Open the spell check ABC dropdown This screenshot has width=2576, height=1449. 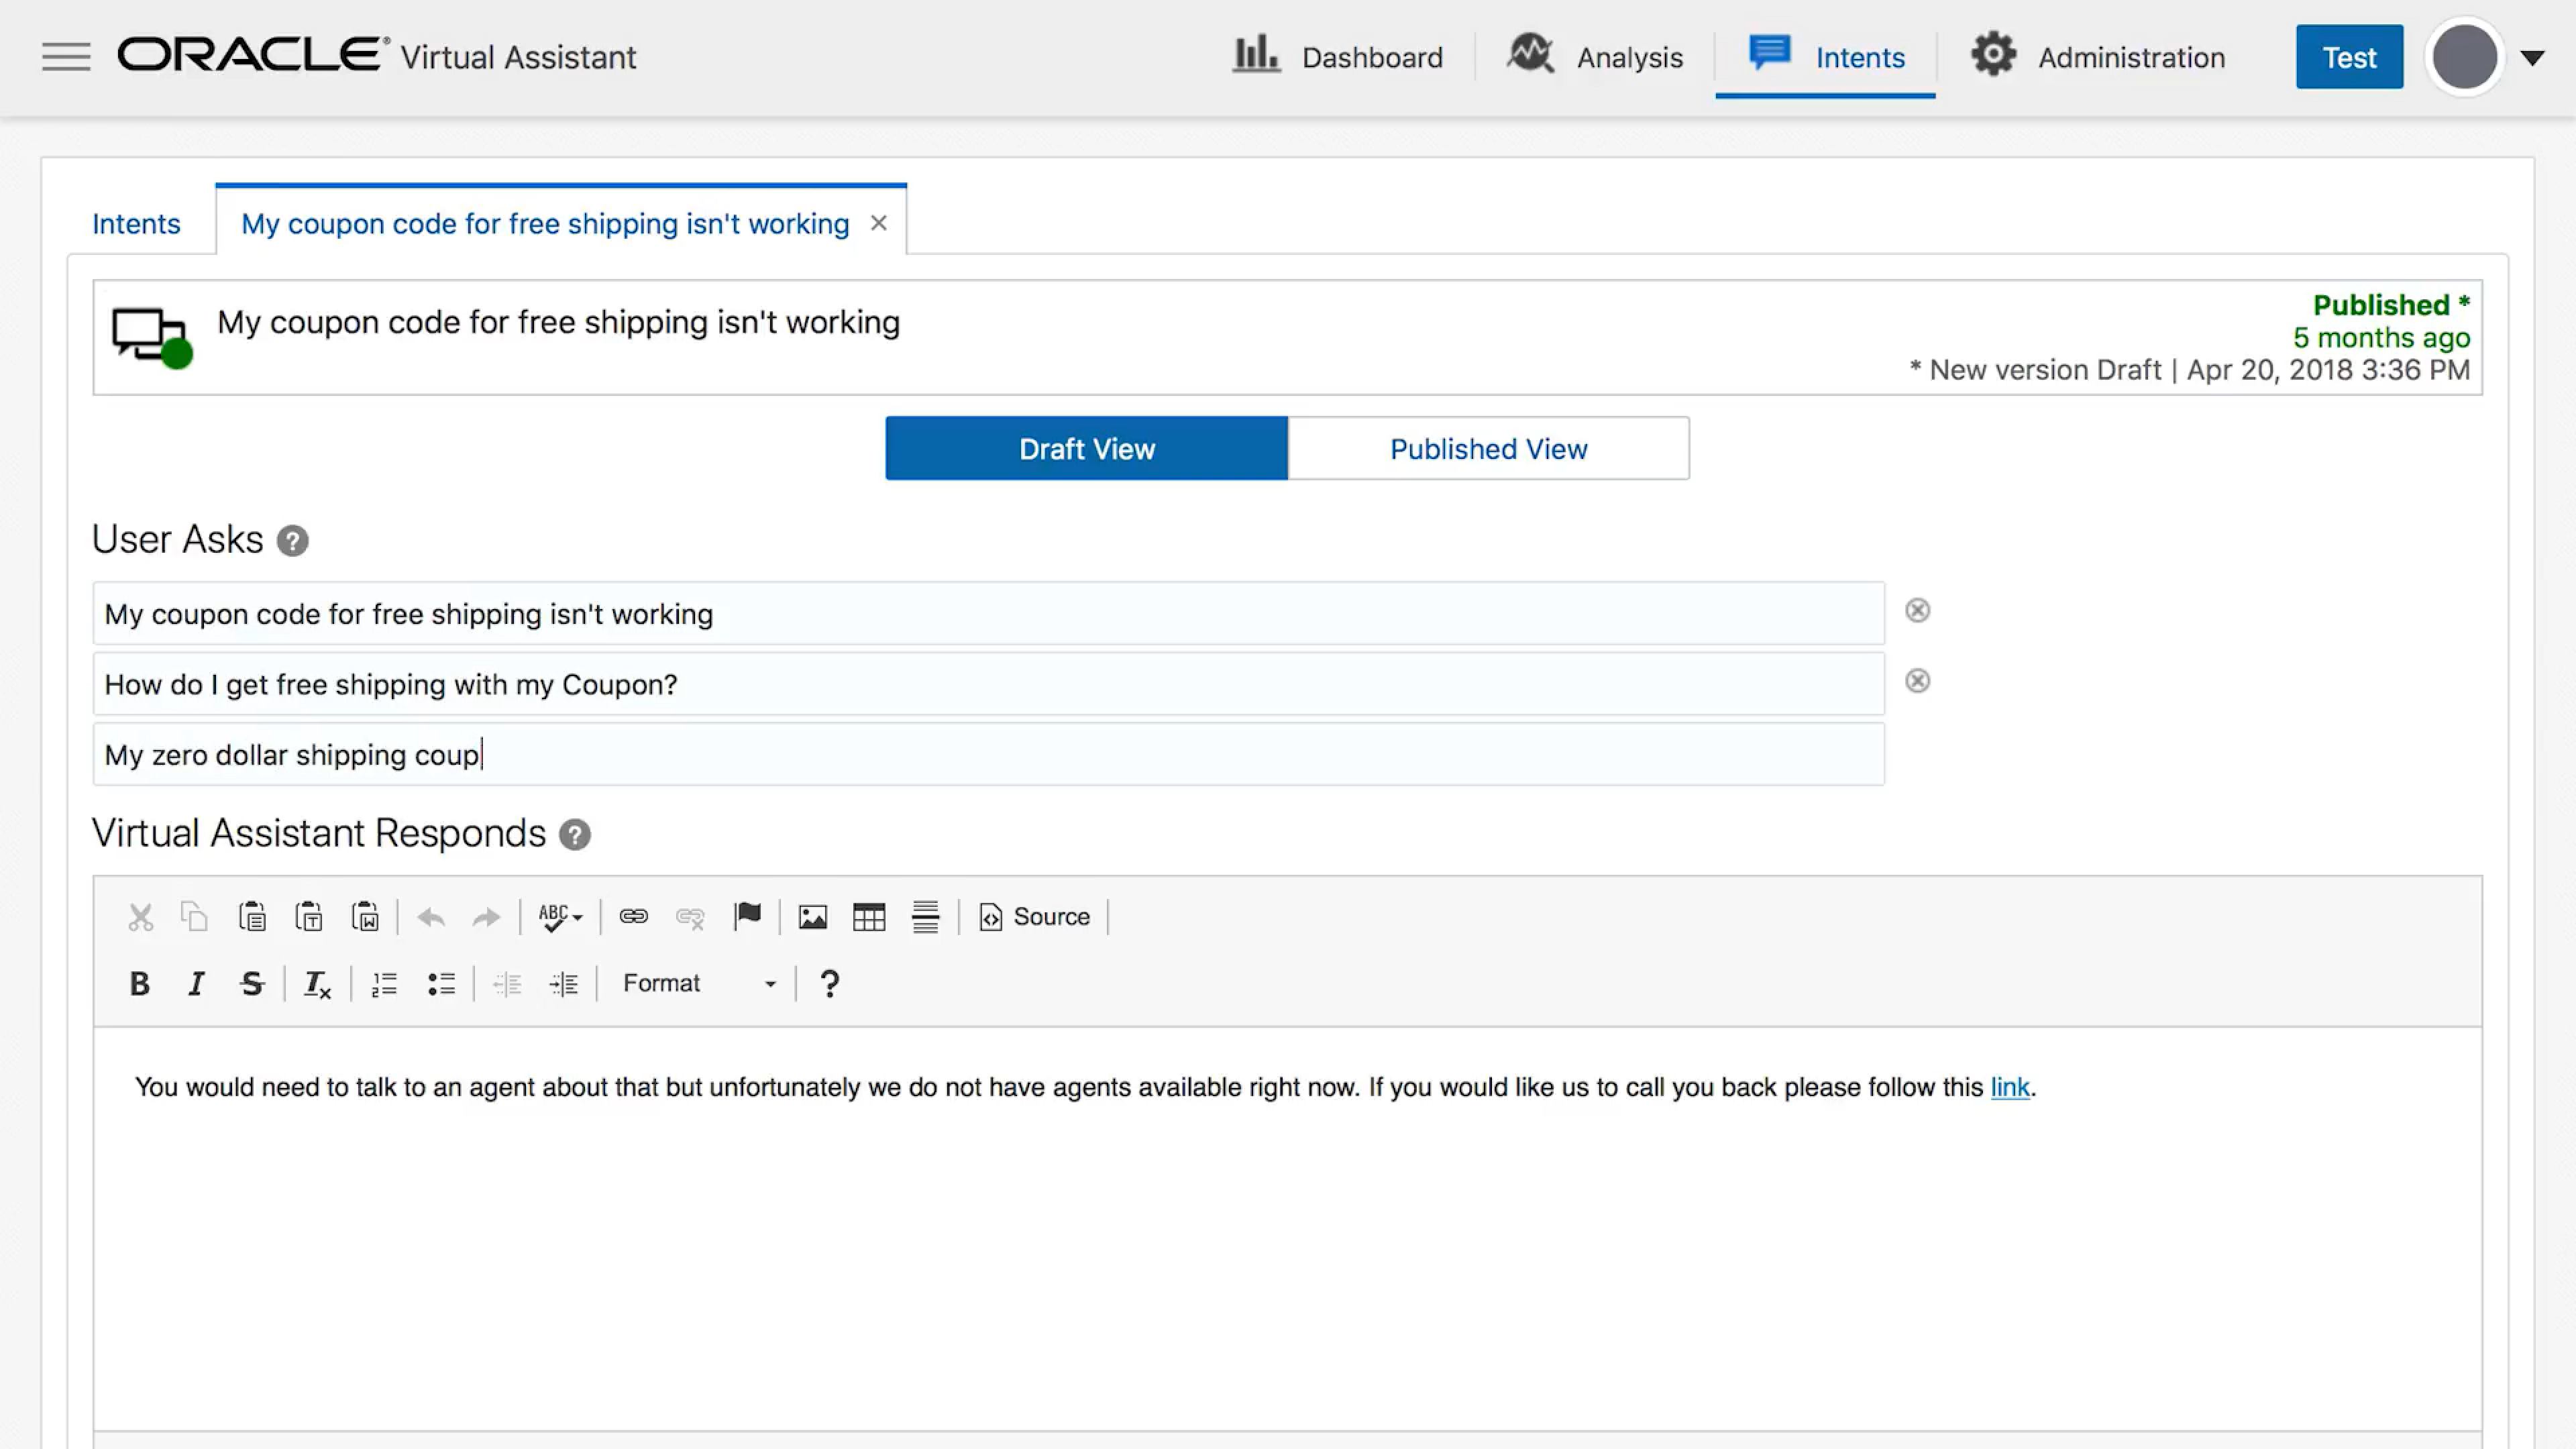(559, 916)
